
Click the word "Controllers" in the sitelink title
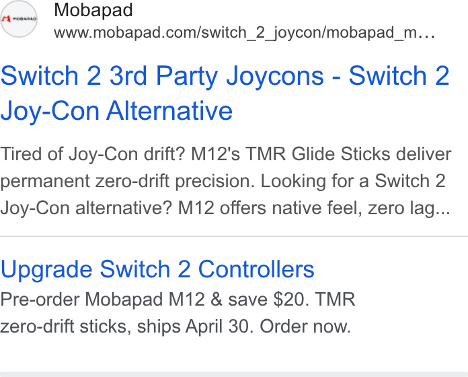pos(256,269)
